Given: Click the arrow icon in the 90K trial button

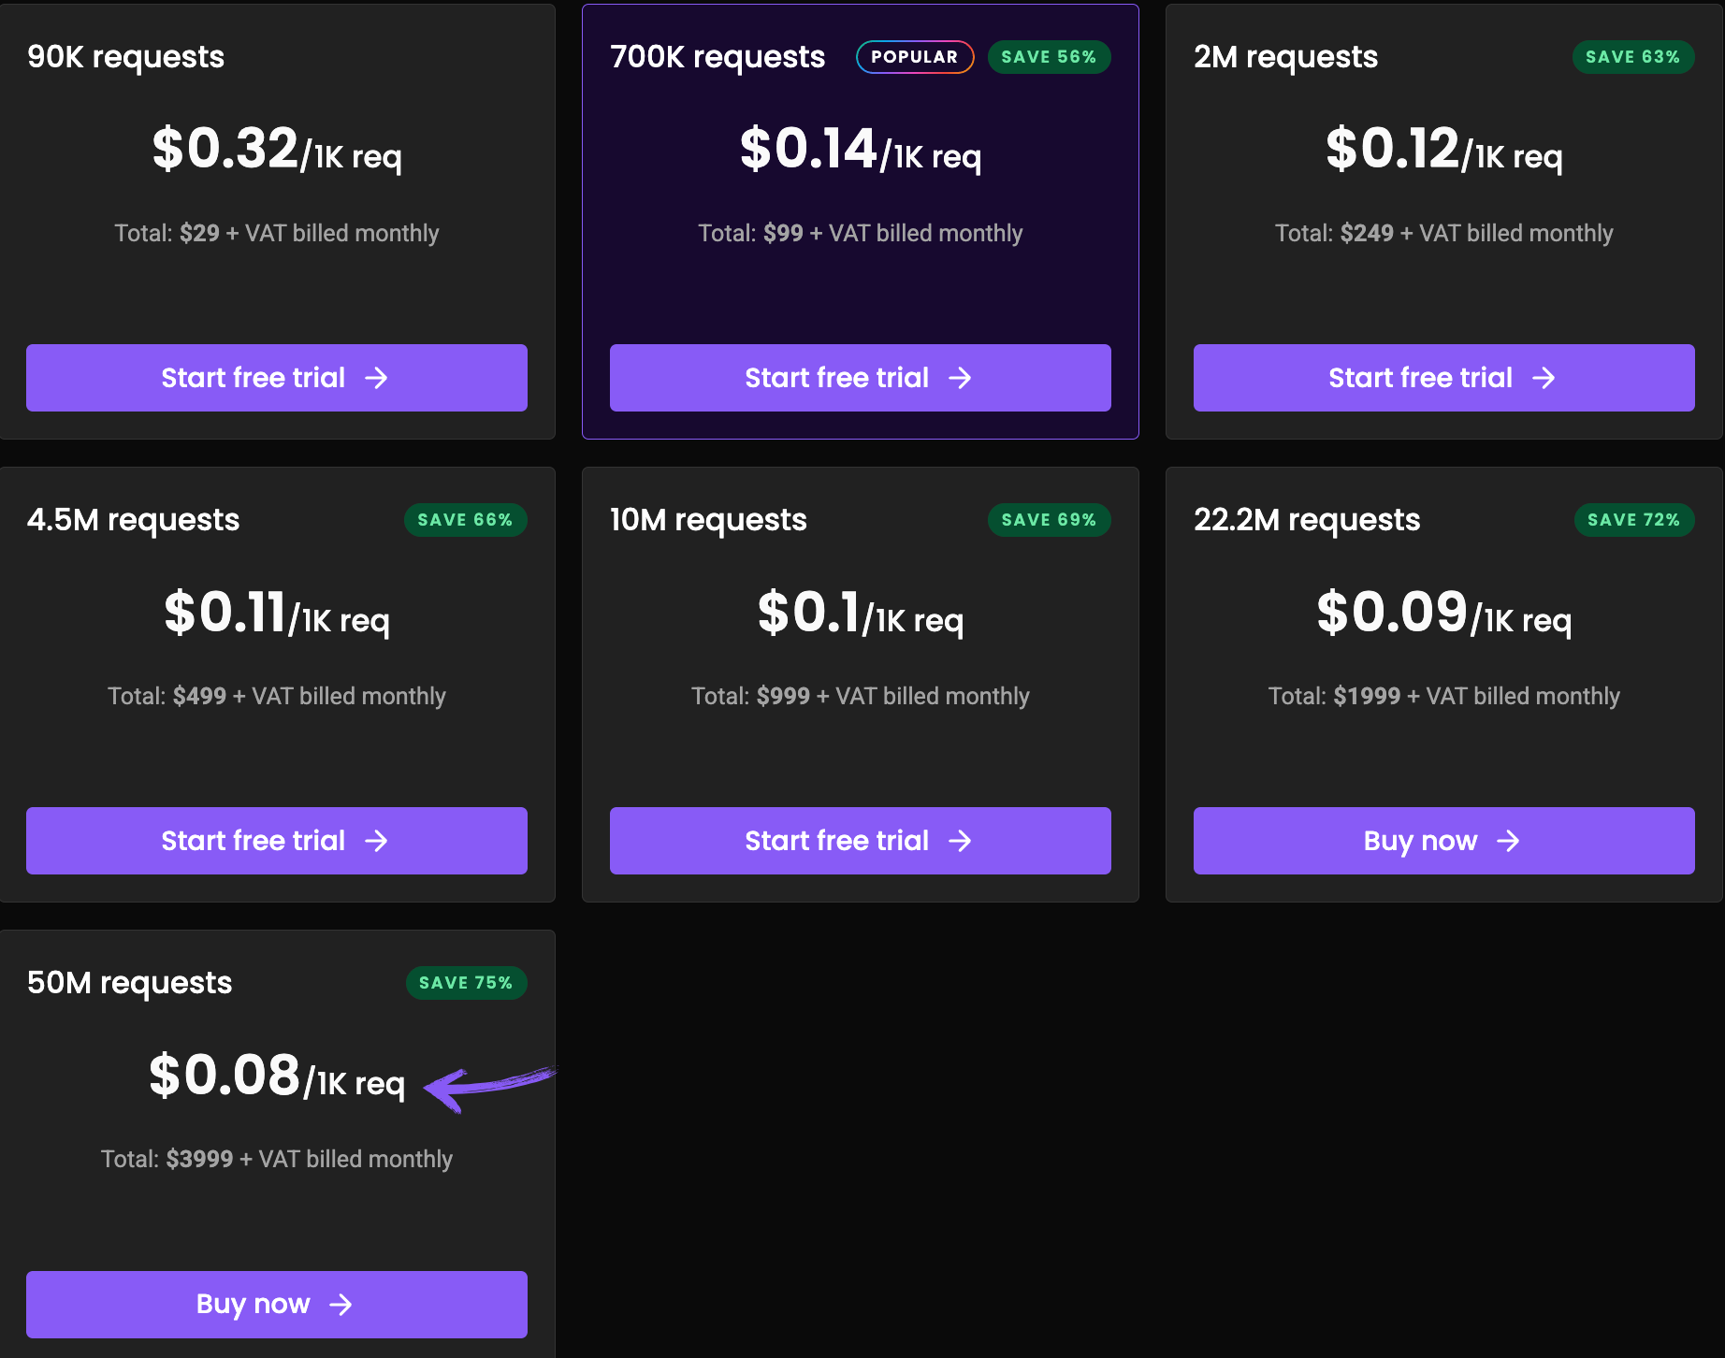Looking at the screenshot, I should [x=376, y=378].
